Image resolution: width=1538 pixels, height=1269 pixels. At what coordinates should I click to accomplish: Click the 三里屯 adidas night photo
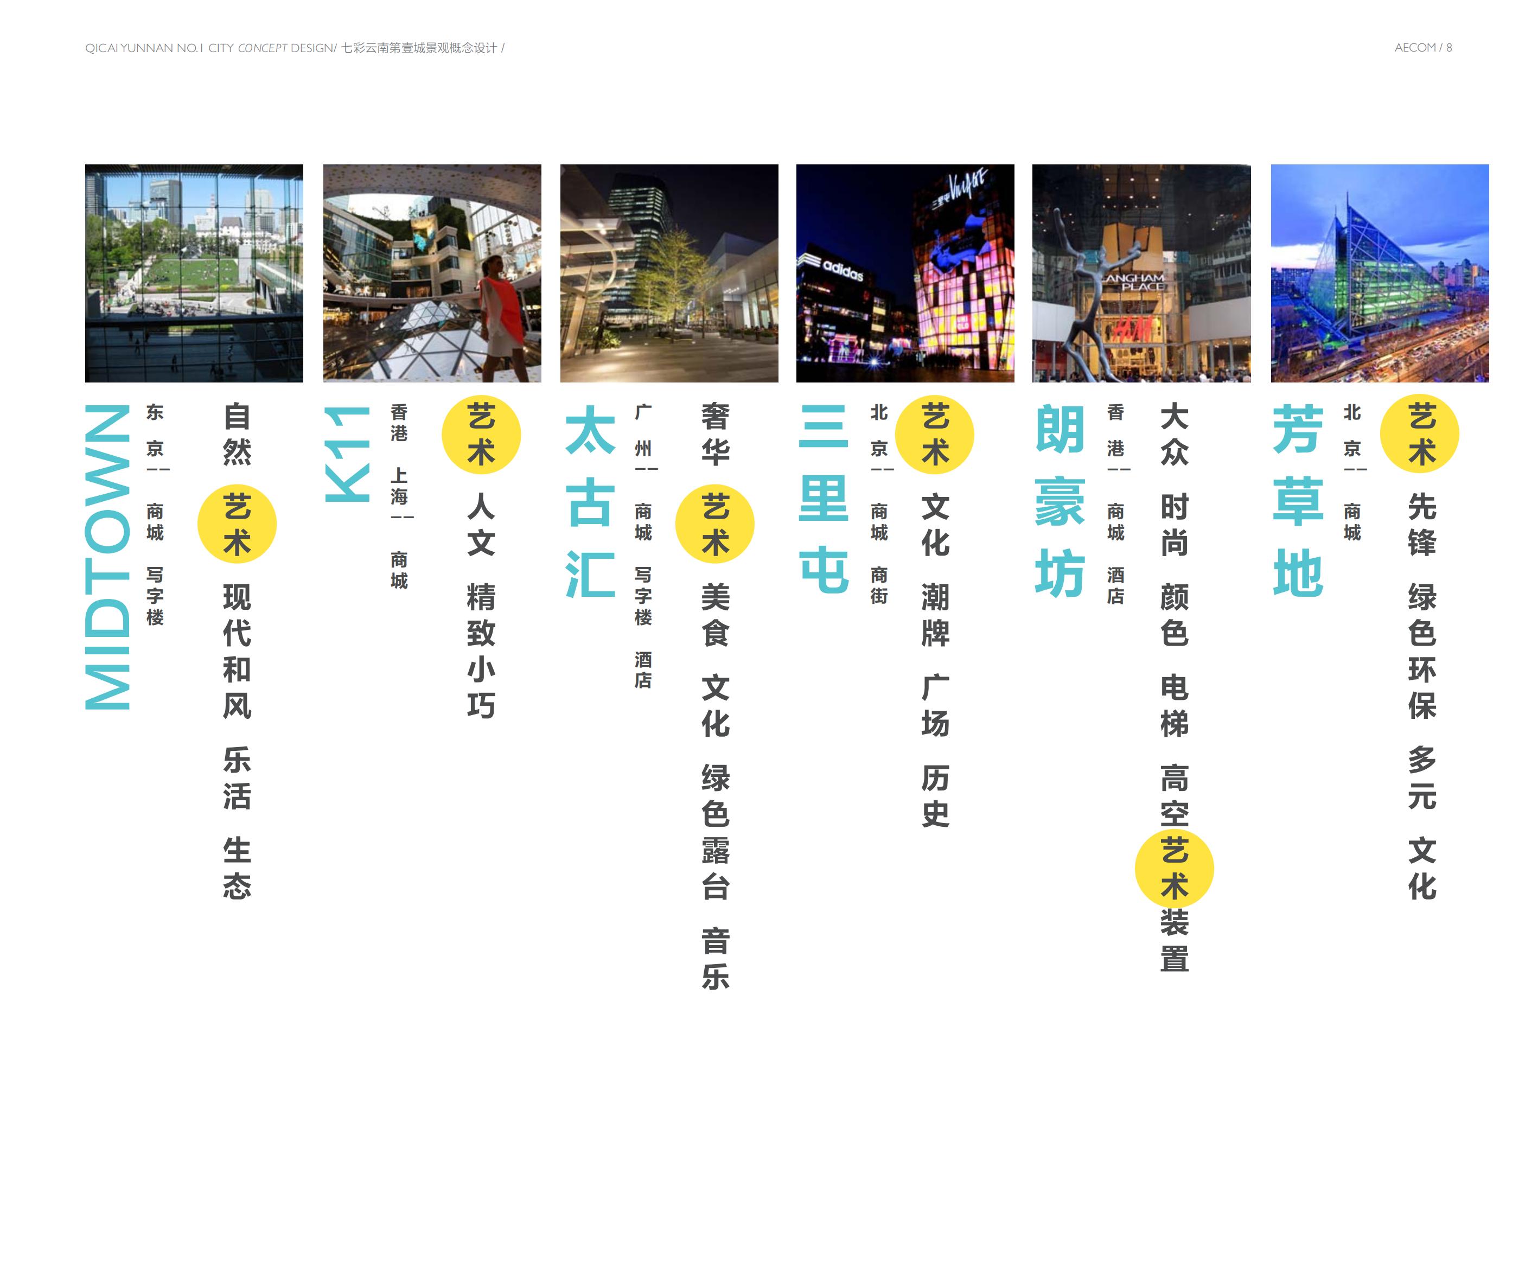tap(905, 273)
